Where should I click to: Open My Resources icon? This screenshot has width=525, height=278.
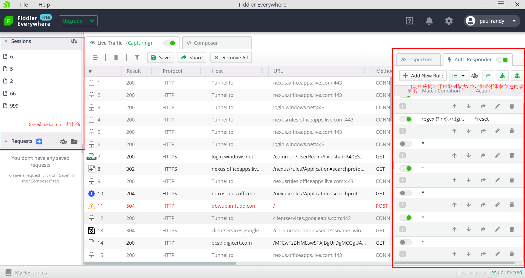(9, 273)
